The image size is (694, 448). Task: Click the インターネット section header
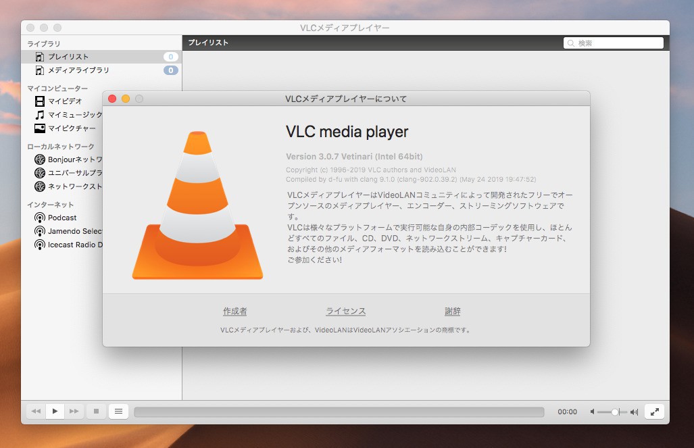click(x=51, y=205)
